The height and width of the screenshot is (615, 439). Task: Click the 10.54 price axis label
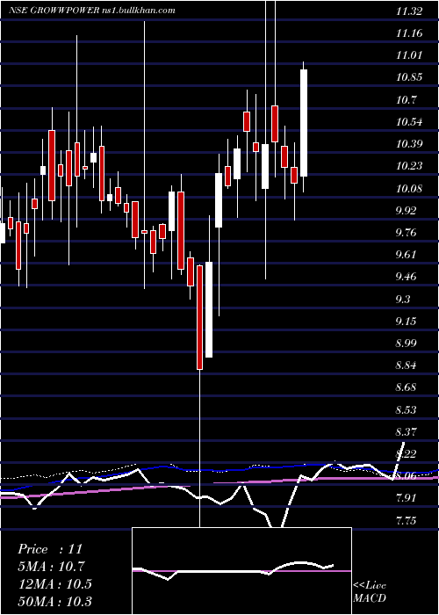[x=409, y=122]
